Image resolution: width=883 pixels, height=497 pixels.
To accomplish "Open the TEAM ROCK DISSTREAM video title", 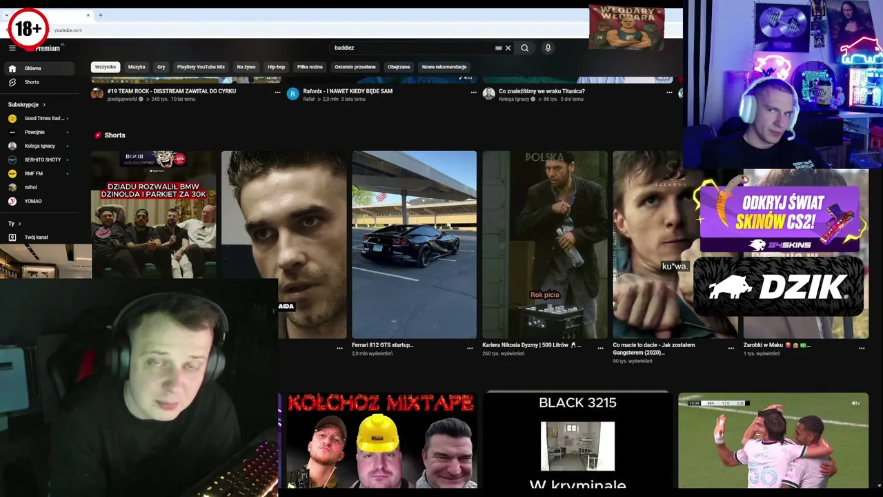I will point(172,91).
